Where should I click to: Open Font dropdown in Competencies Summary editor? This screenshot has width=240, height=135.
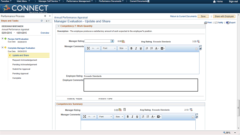click(x=105, y=117)
